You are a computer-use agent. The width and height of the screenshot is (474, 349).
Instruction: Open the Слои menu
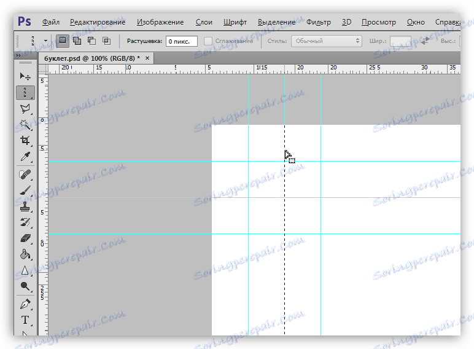tap(204, 22)
